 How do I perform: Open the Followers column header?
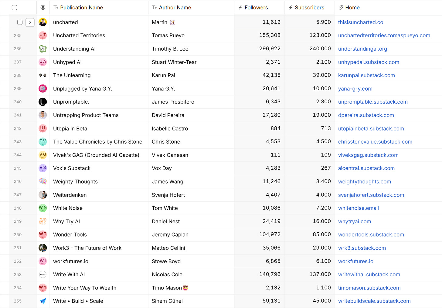click(x=259, y=8)
